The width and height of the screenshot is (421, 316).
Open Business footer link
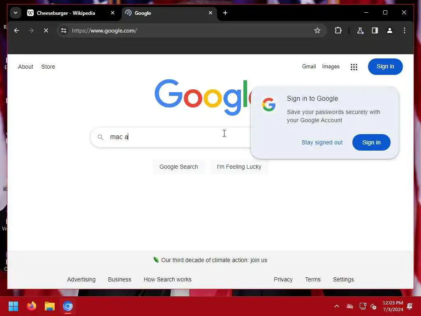[120, 279]
